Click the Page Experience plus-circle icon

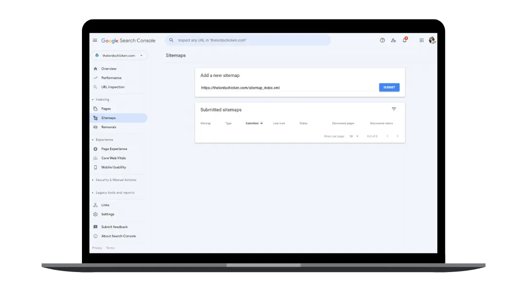[x=96, y=149]
